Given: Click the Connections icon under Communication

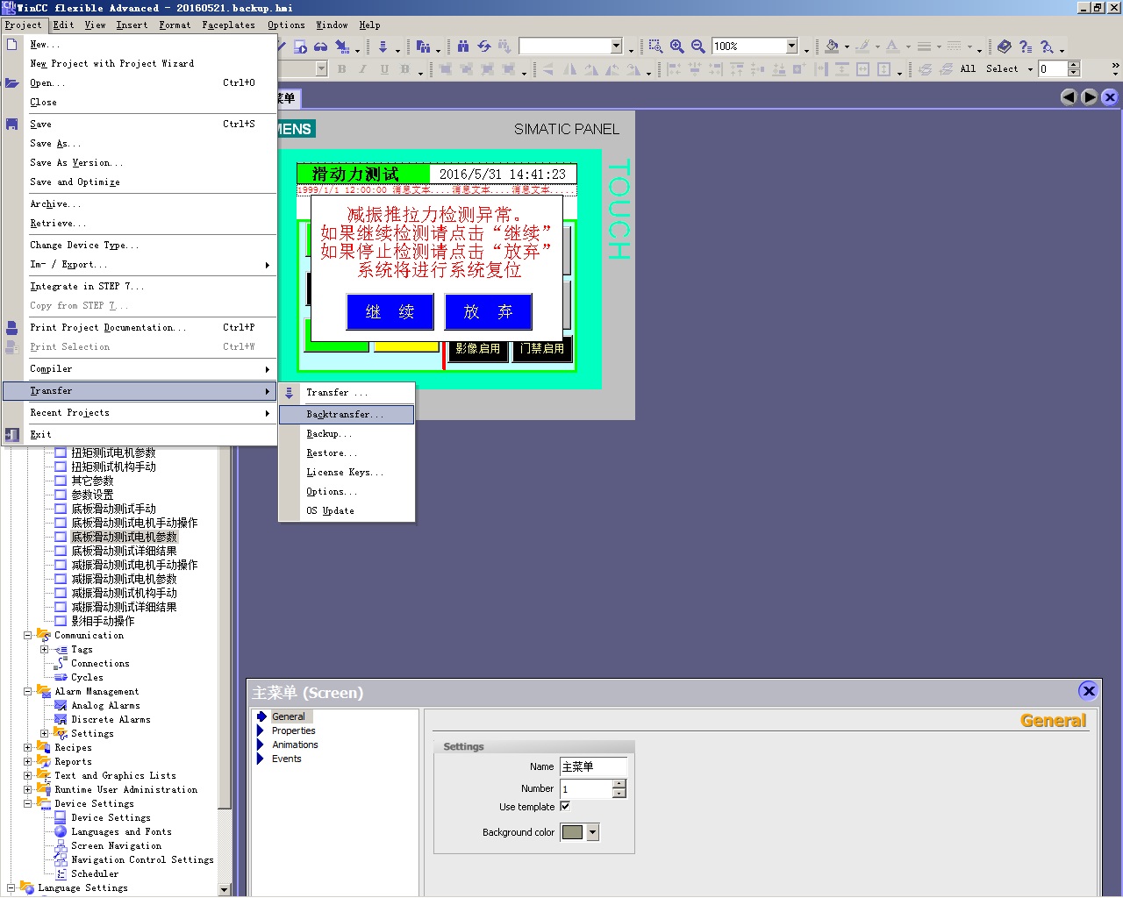Looking at the screenshot, I should pyautogui.click(x=61, y=663).
